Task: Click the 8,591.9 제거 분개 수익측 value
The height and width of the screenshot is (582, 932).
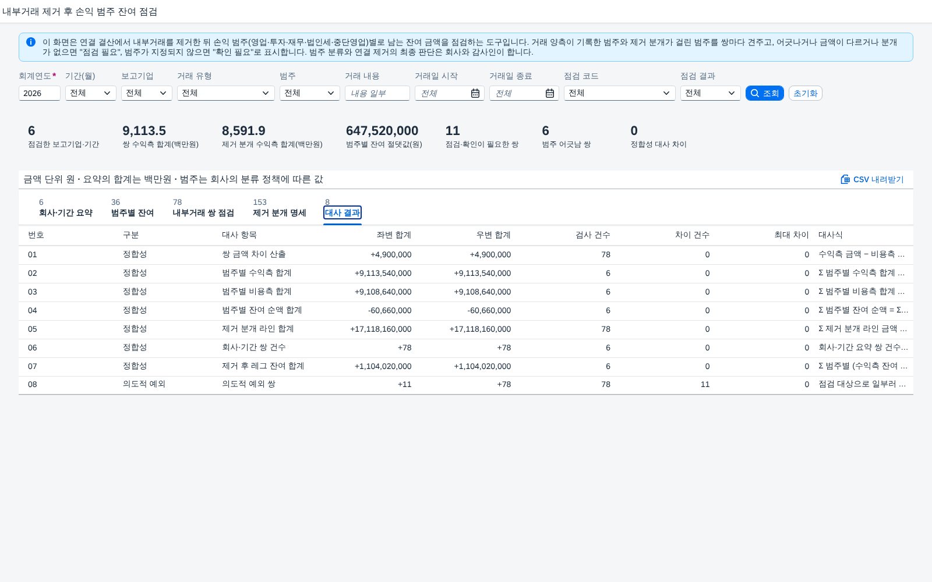Action: tap(243, 131)
